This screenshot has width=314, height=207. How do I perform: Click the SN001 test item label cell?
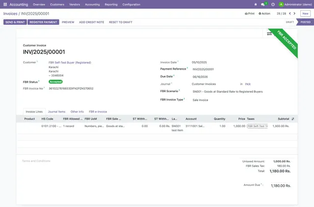[177, 128]
